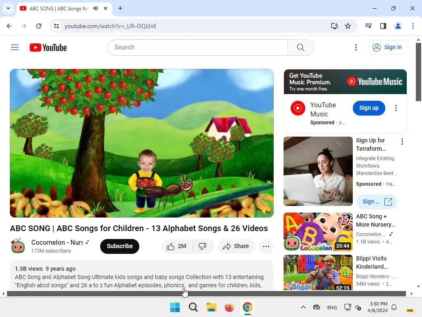Open the Cocomelon channel avatar
The width and height of the screenshot is (422, 317).
click(x=18, y=246)
